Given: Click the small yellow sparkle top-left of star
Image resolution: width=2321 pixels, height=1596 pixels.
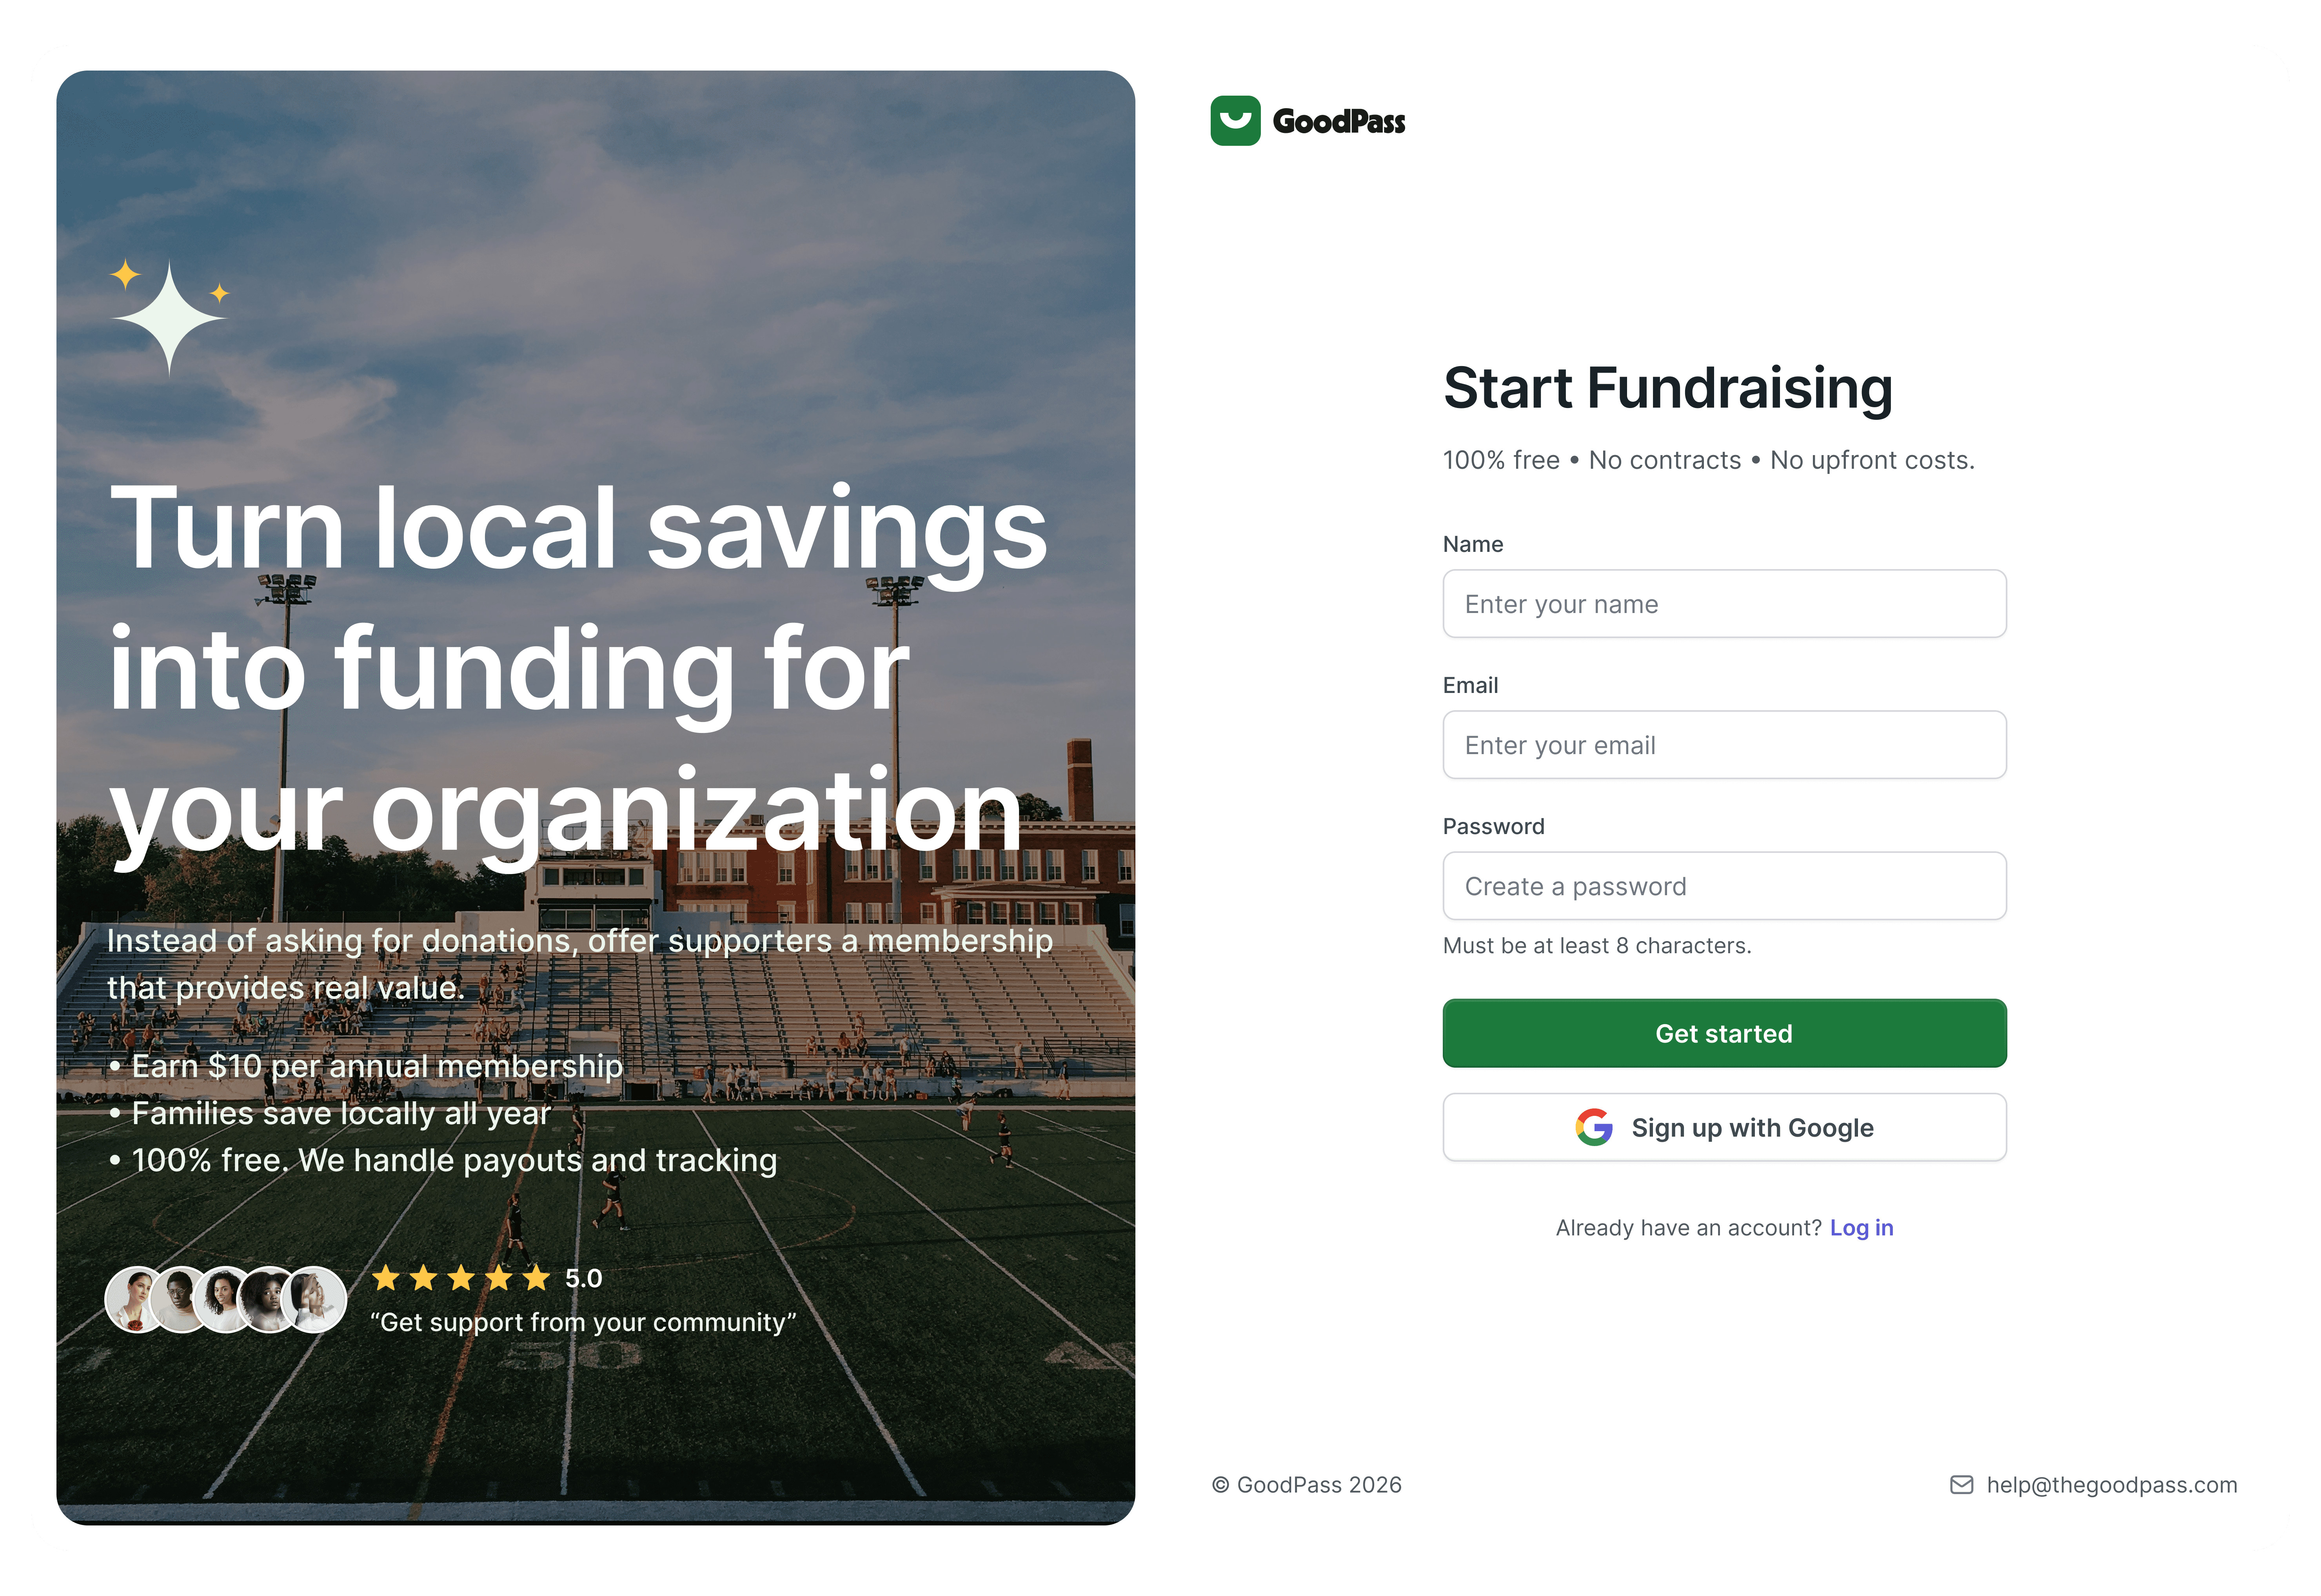Looking at the screenshot, I should coord(125,274).
